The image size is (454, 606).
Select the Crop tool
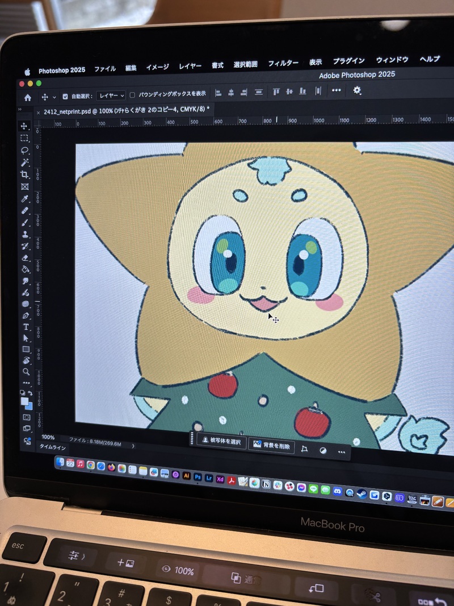(25, 175)
